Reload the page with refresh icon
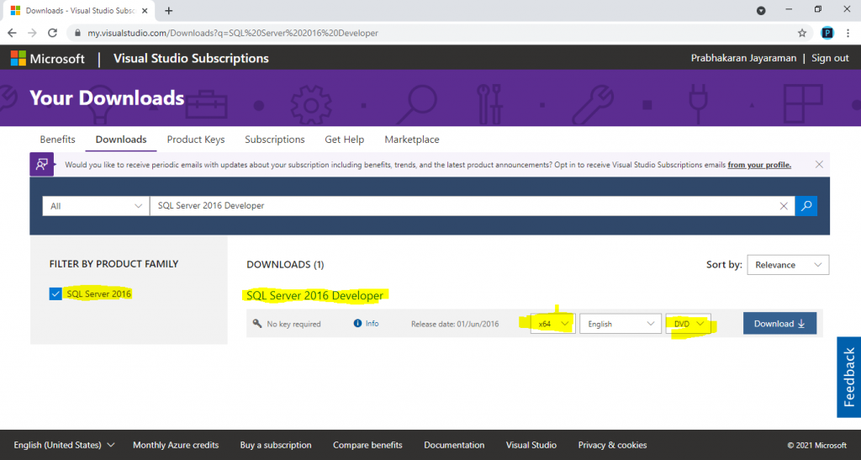Viewport: 861px width, 460px height. [53, 33]
